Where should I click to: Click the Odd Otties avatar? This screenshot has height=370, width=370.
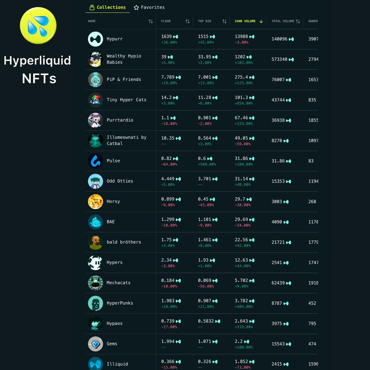pyautogui.click(x=96, y=181)
